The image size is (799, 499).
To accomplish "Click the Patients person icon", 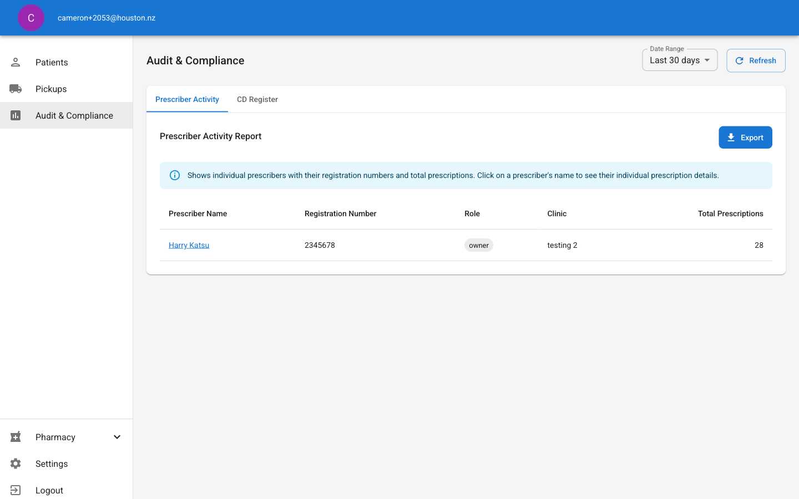I will tap(16, 62).
